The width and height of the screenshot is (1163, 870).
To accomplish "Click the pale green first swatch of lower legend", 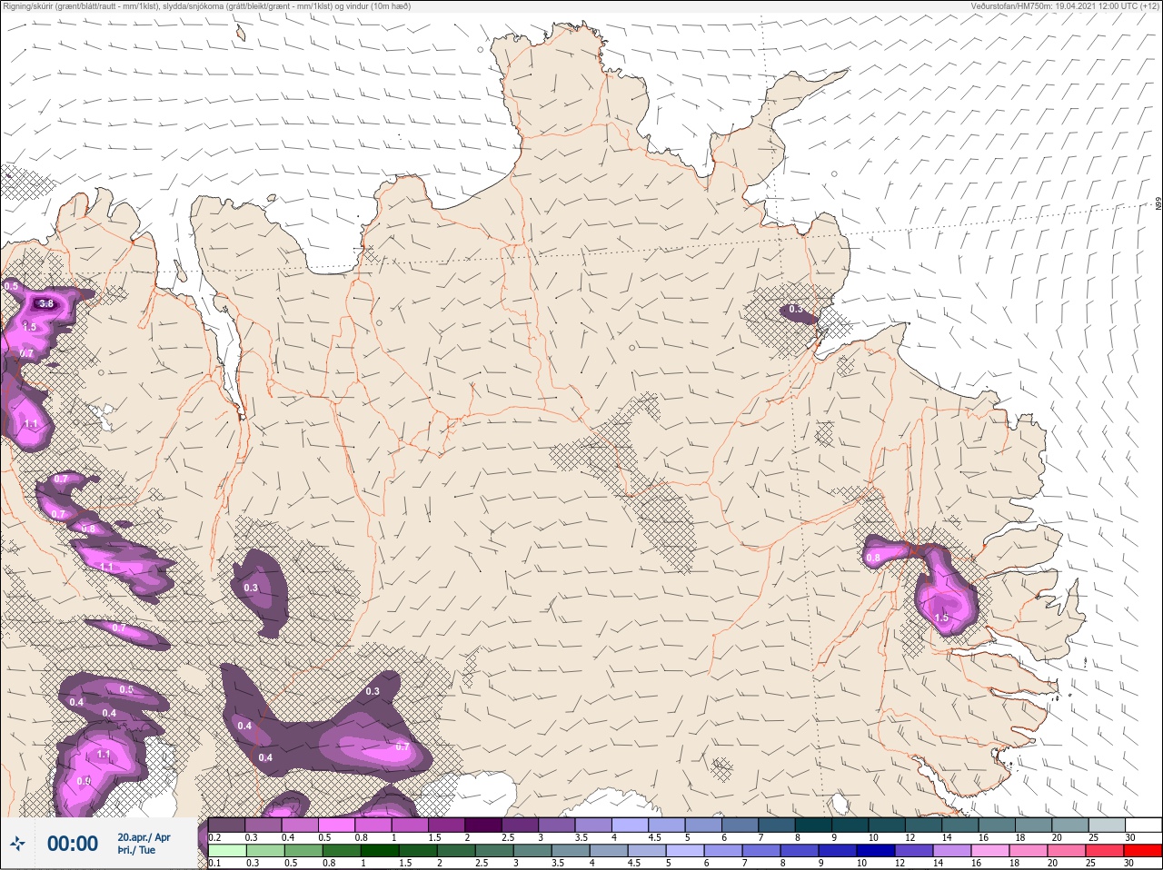I will (x=227, y=850).
